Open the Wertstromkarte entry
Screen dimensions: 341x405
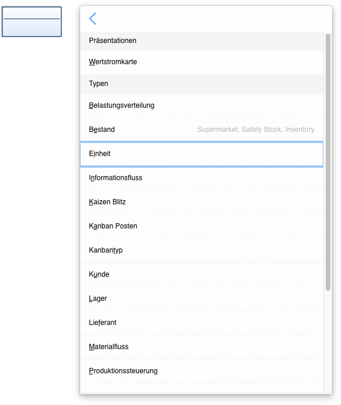click(201, 62)
